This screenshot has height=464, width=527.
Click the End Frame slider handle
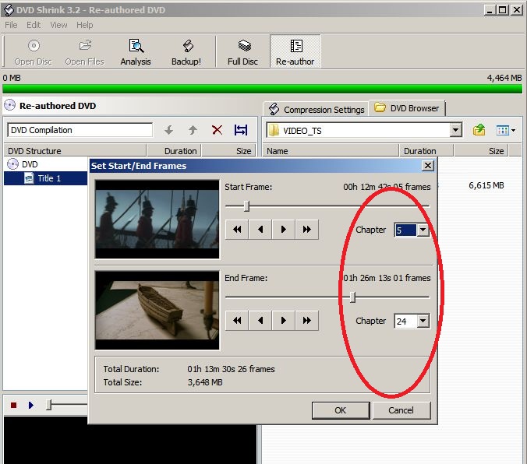pos(352,297)
